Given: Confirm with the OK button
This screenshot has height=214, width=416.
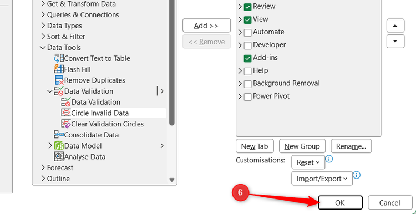Looking at the screenshot, I should tap(340, 203).
